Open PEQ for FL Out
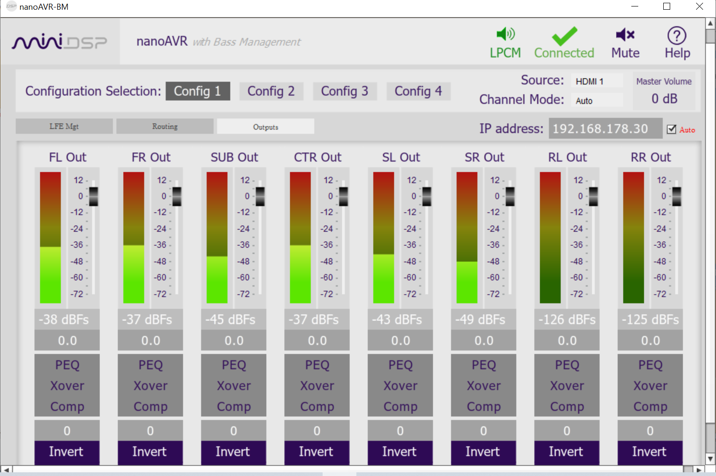The width and height of the screenshot is (716, 476). 67,365
